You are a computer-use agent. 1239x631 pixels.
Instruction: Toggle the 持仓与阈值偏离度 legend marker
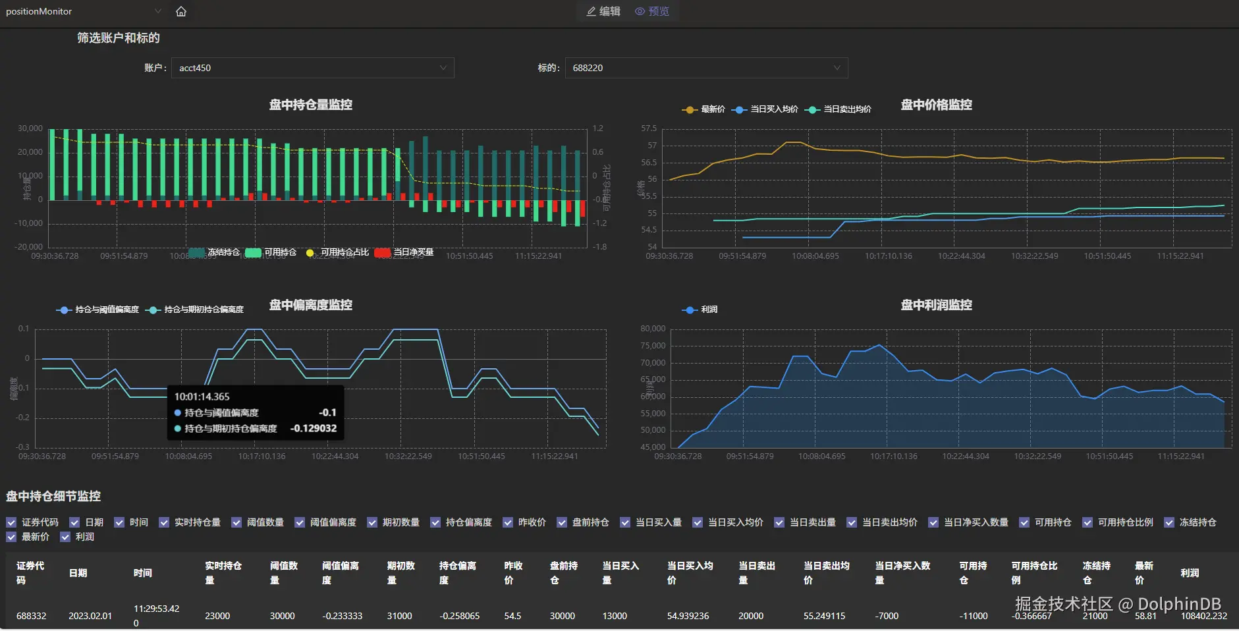coord(64,310)
